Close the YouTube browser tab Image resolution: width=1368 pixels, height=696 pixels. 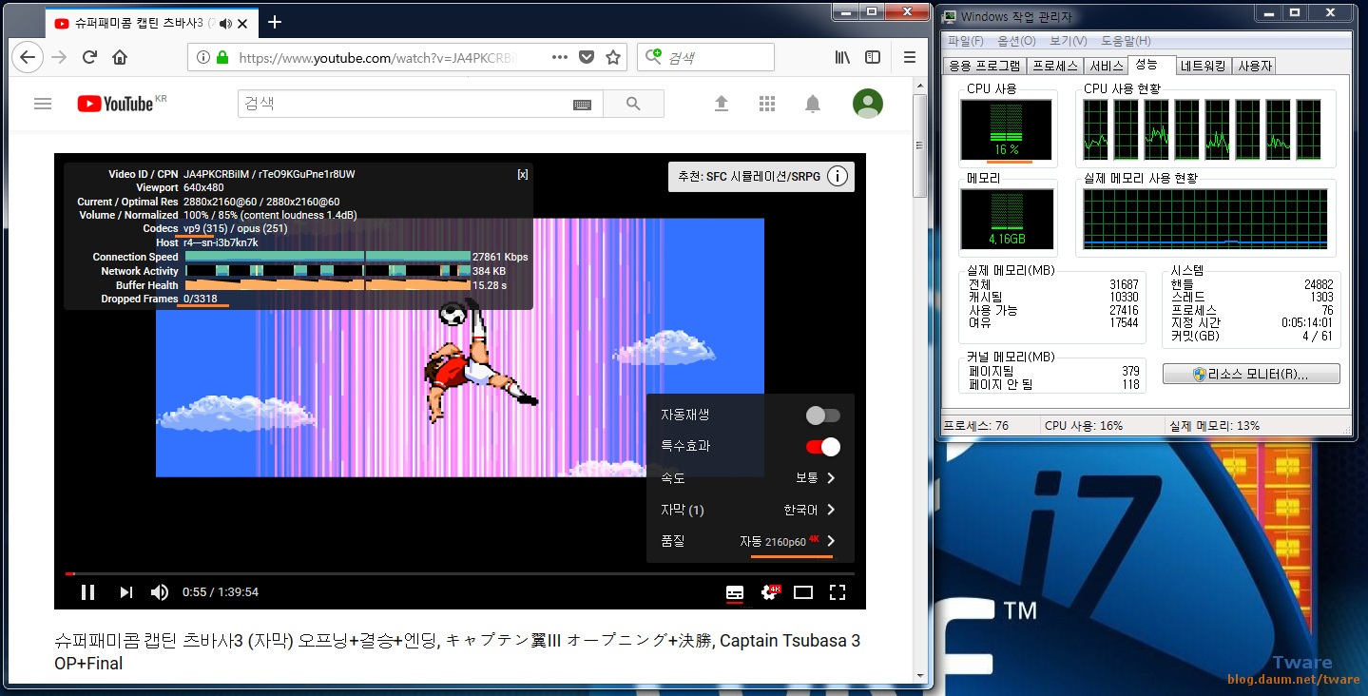pyautogui.click(x=241, y=22)
